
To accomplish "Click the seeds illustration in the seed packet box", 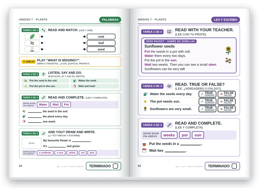I will [228, 60].
